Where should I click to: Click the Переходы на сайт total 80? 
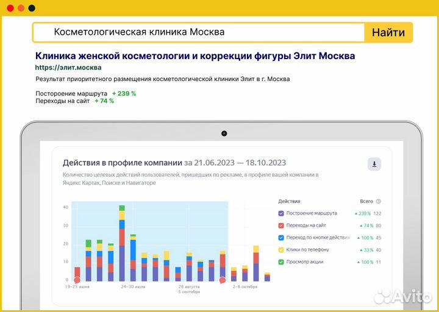(x=378, y=225)
